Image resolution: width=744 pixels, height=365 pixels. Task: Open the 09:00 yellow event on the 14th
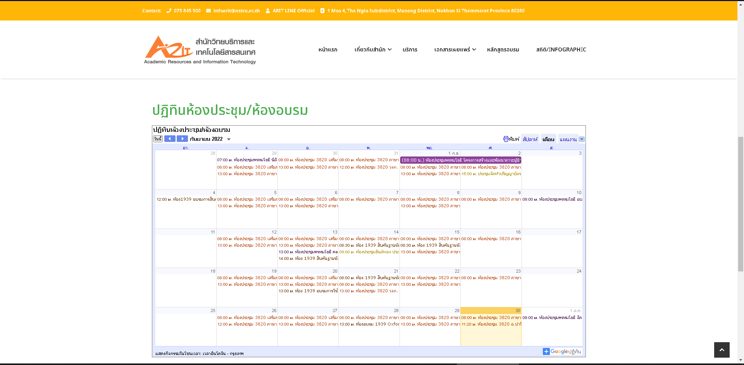(x=369, y=252)
